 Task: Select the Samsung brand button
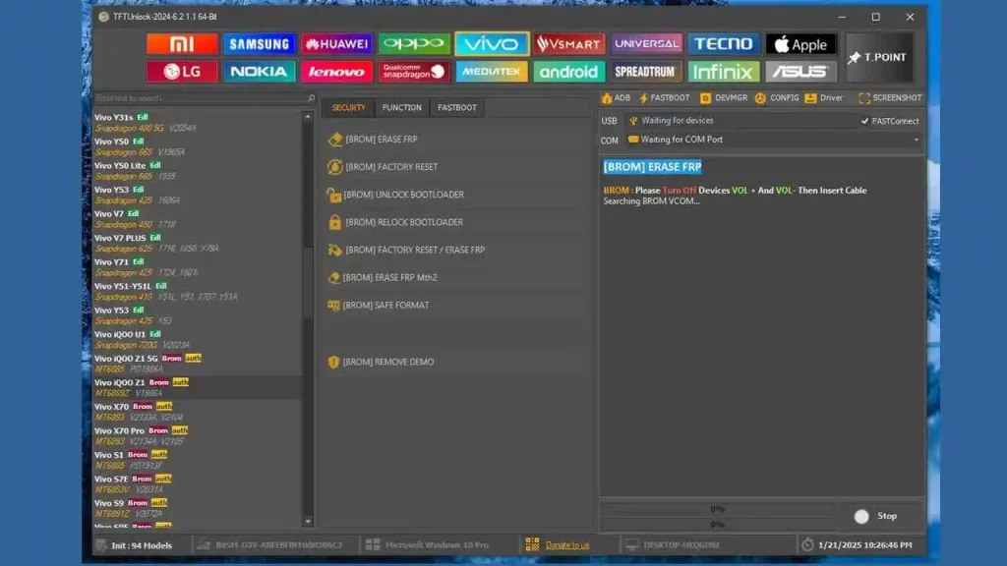click(x=260, y=43)
